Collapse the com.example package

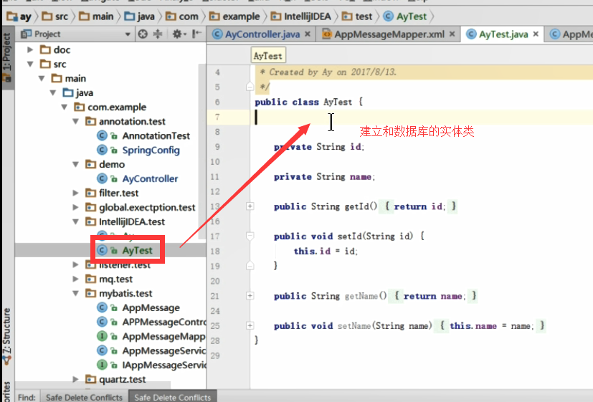point(65,107)
